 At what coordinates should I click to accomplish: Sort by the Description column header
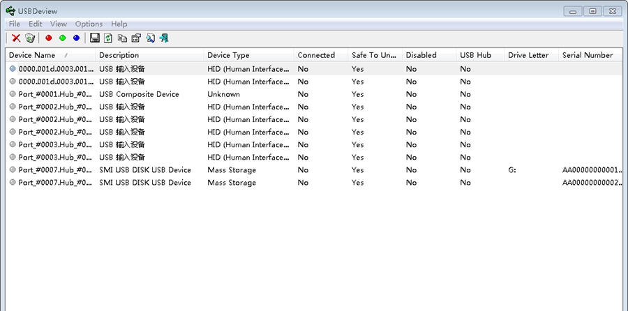tap(149, 55)
